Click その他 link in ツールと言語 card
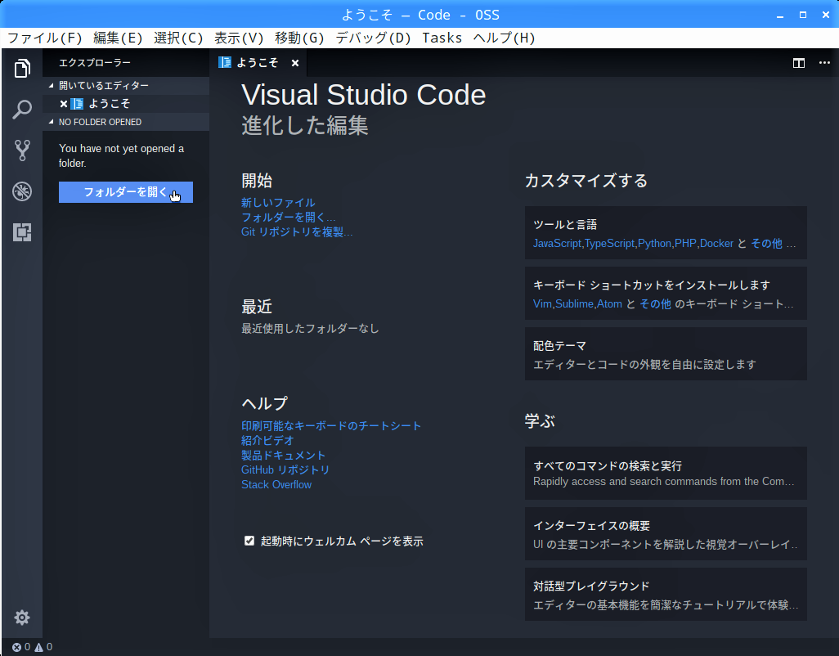The width and height of the screenshot is (839, 656). (x=766, y=244)
